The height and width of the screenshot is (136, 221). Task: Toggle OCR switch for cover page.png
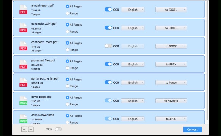(x=108, y=100)
